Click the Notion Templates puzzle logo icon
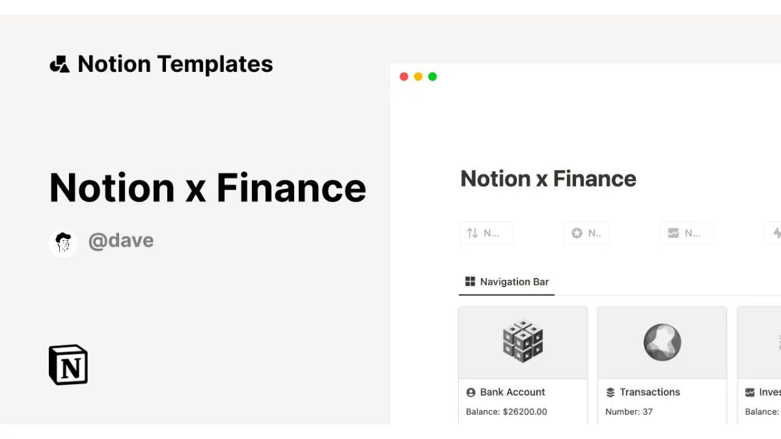This screenshot has width=781, height=439. click(x=59, y=63)
